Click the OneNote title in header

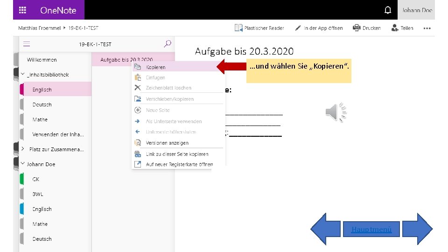coord(58,10)
